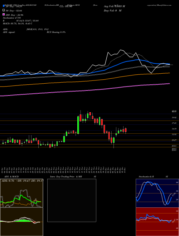This screenshot has height=236, width=179.
Task: Click the white 50 Day legend swatch
Action: [4, 10]
